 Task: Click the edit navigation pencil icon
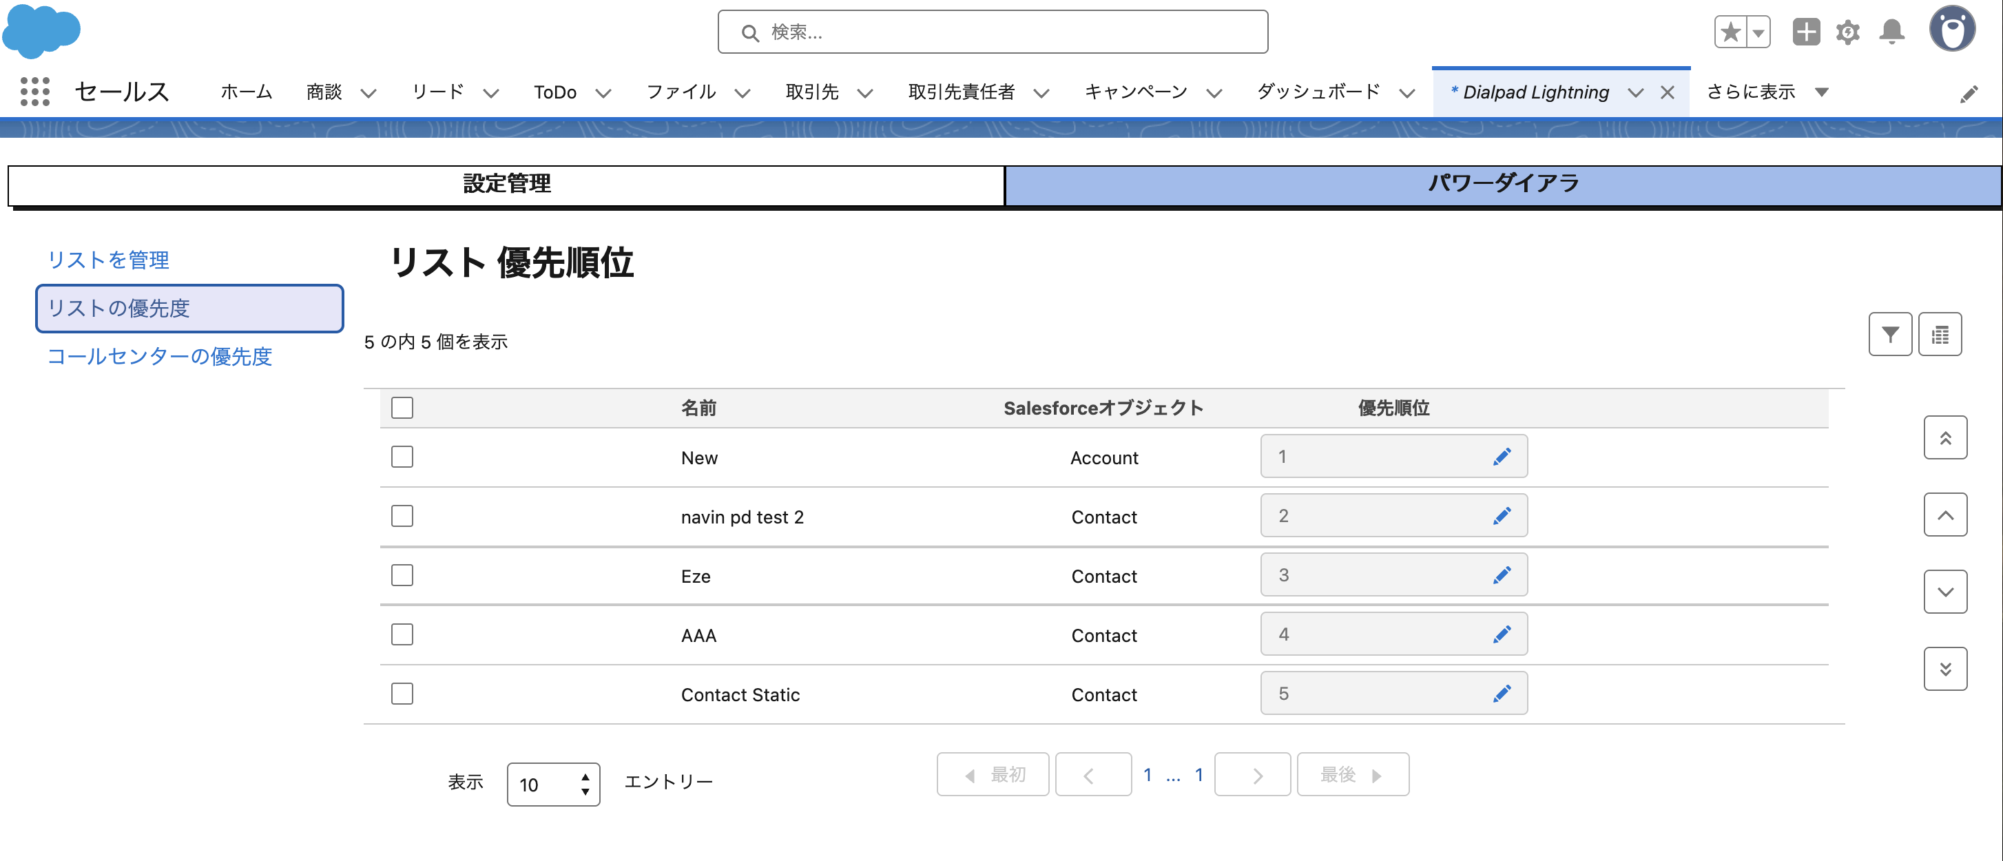point(1969,94)
